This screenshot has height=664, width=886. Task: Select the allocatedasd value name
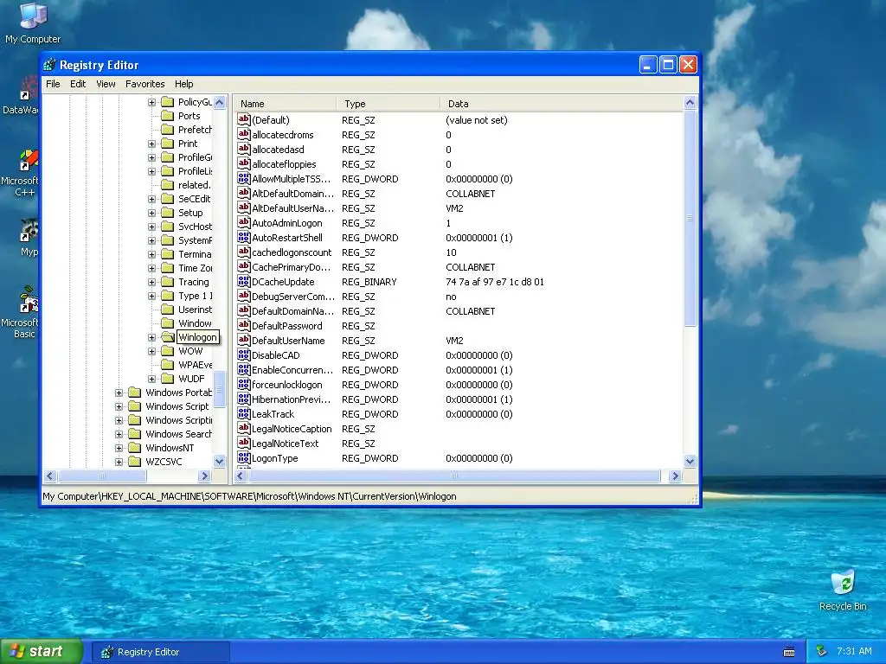point(278,150)
